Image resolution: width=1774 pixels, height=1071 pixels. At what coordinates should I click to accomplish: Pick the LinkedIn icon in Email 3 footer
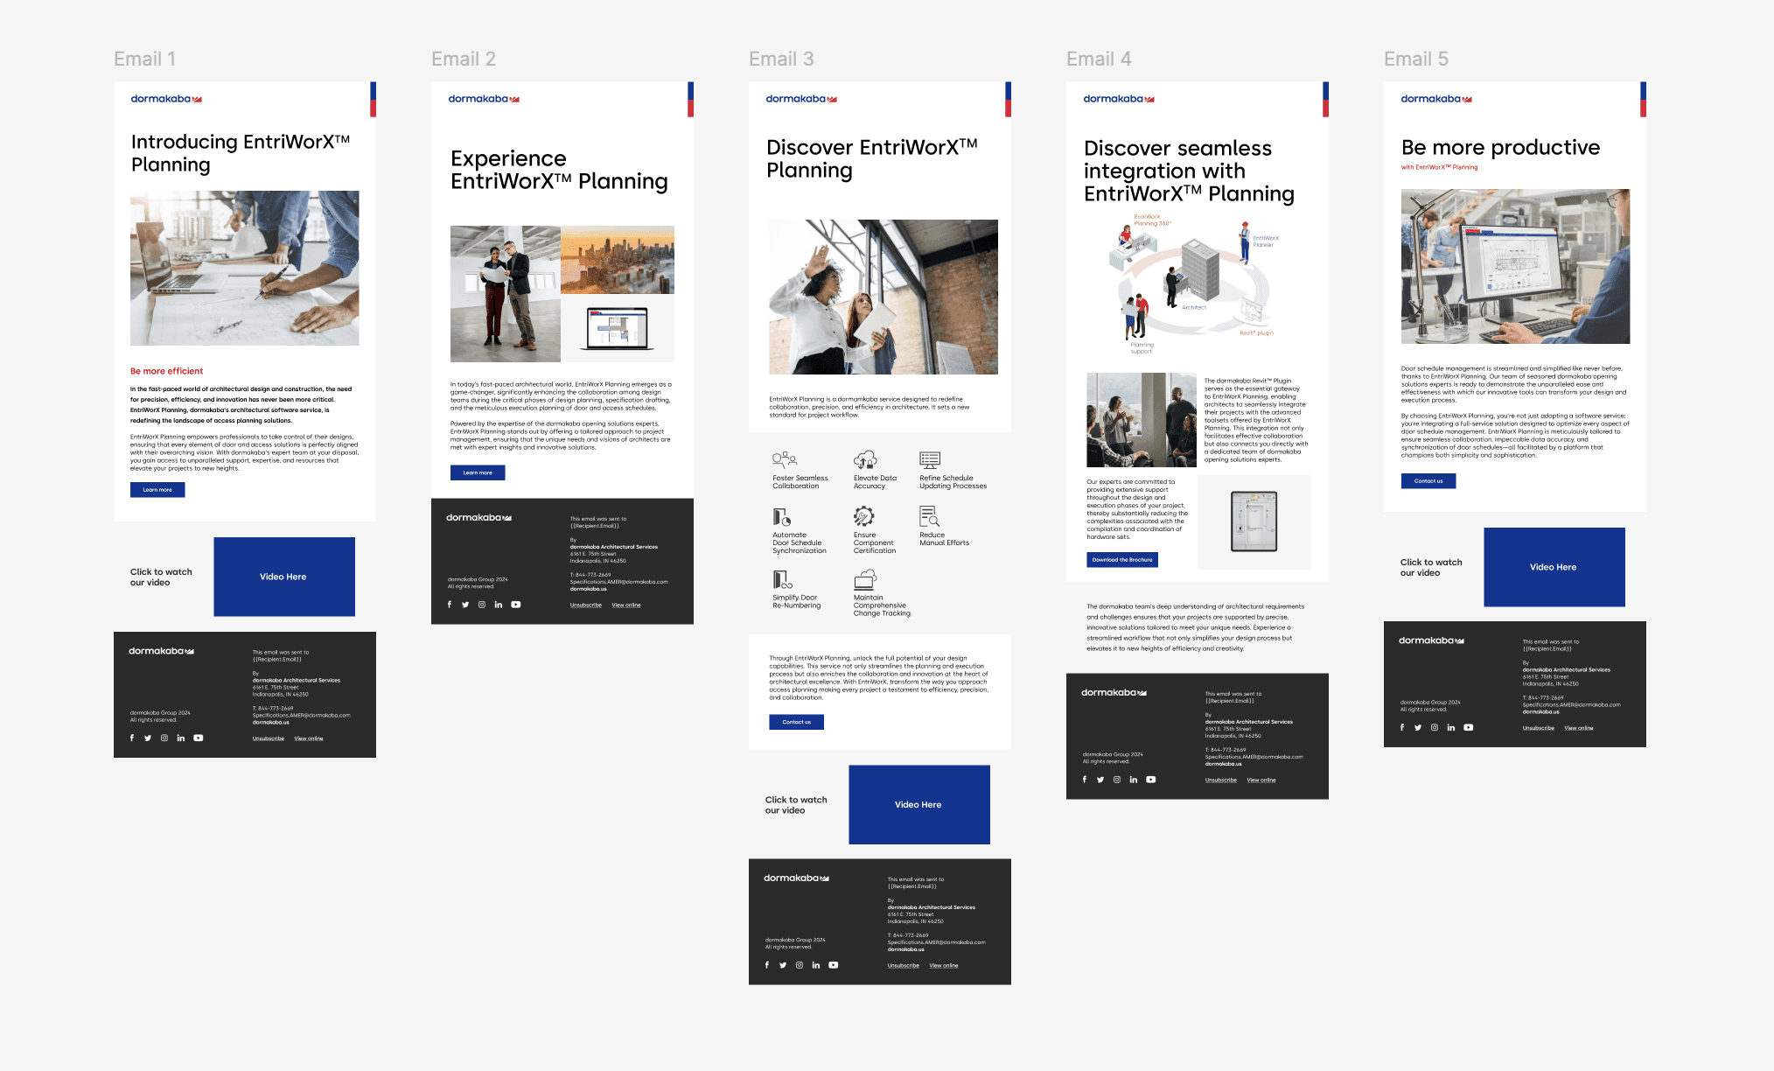coord(816,965)
